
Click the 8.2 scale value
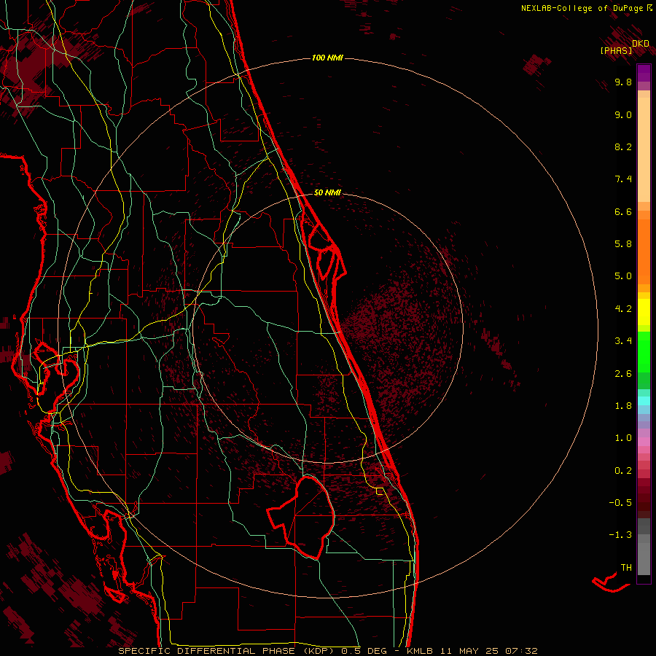[x=623, y=147]
